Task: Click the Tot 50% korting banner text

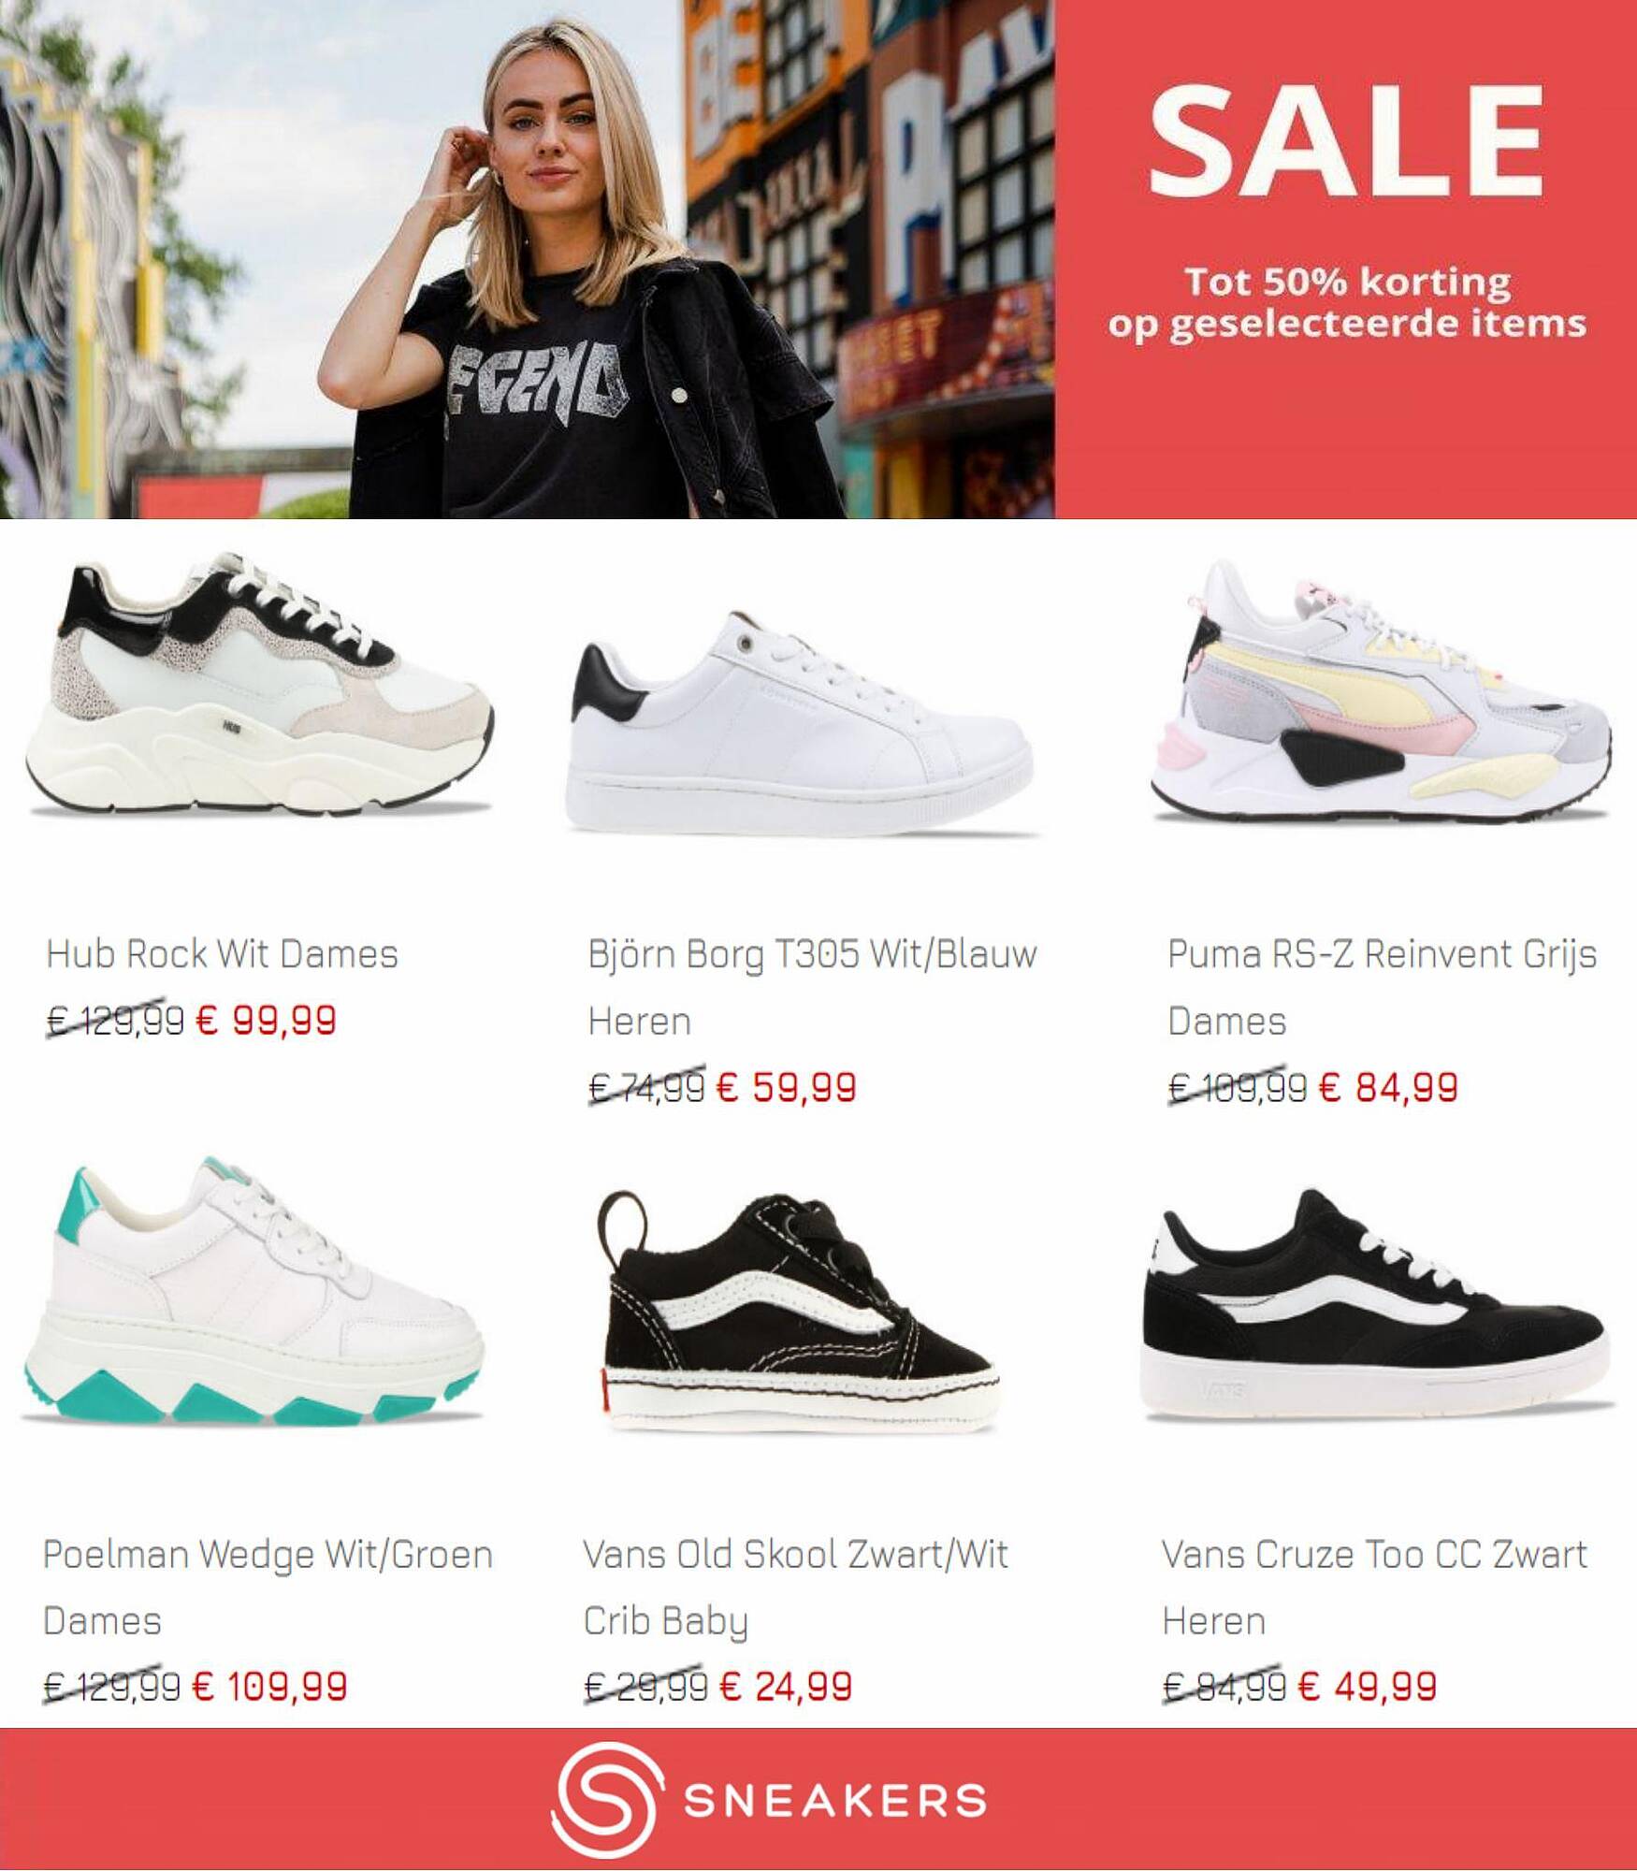Action: tap(1347, 302)
